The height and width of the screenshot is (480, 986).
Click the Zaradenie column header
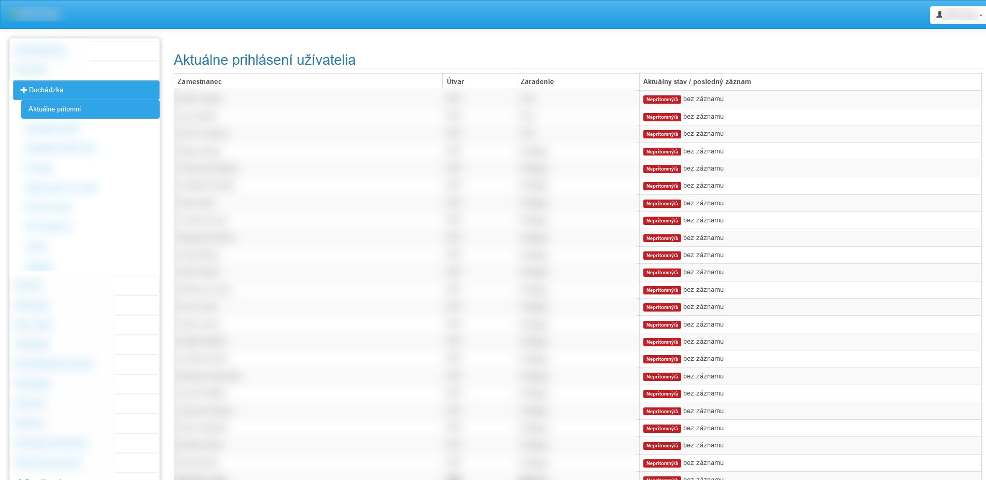pos(537,81)
